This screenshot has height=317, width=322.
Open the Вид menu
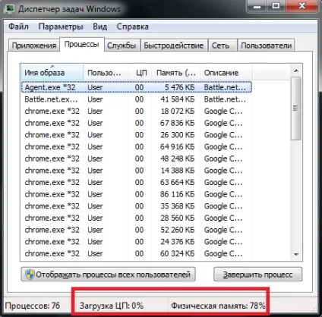99,27
